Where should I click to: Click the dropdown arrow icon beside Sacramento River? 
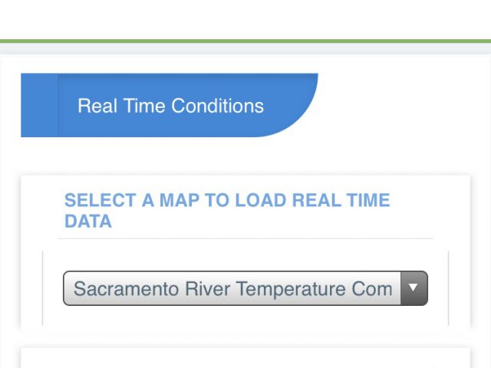(x=414, y=288)
